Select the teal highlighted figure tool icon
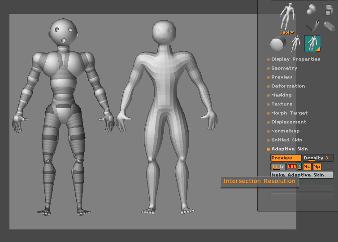Viewport: 338px width, 242px height. click(x=312, y=44)
